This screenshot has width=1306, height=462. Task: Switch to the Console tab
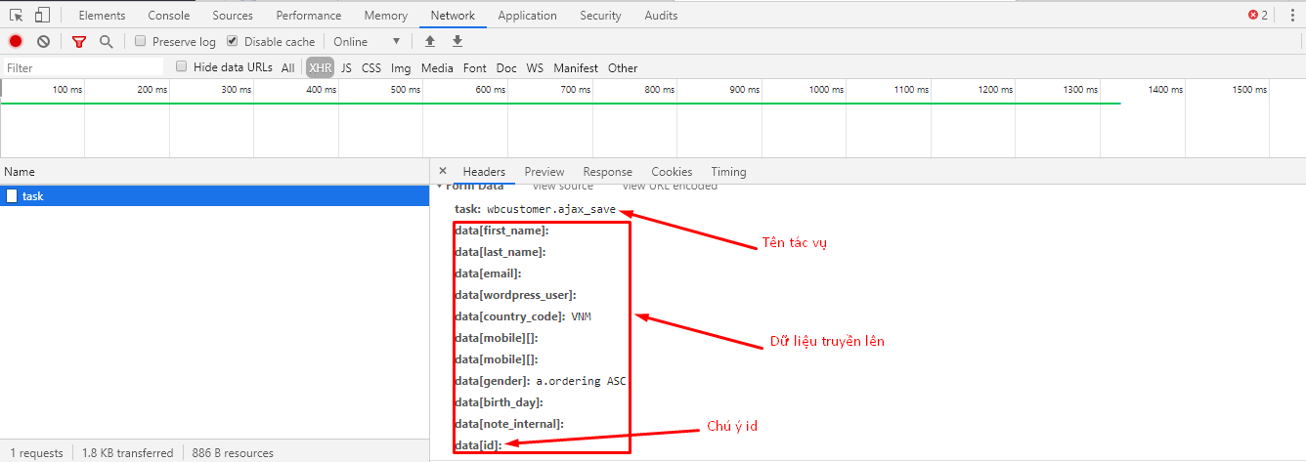pyautogui.click(x=169, y=15)
